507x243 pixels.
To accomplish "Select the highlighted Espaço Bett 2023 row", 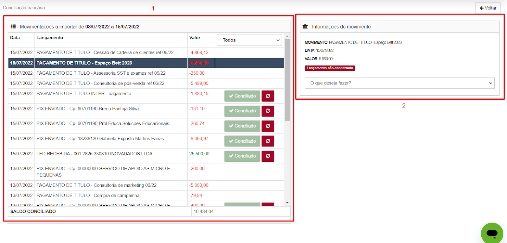I will pos(146,63).
